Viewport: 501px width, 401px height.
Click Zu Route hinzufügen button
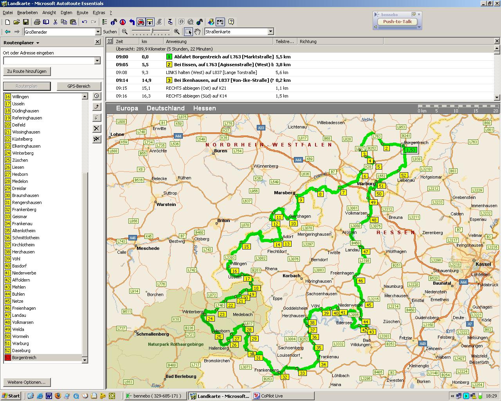[x=27, y=71]
